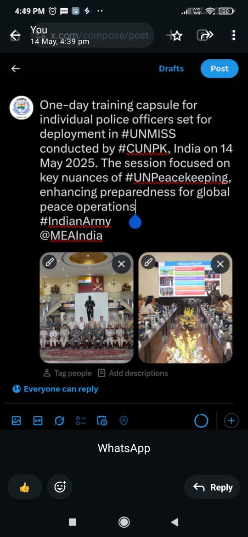
Task: Add a poll to the post
Action: point(81,420)
